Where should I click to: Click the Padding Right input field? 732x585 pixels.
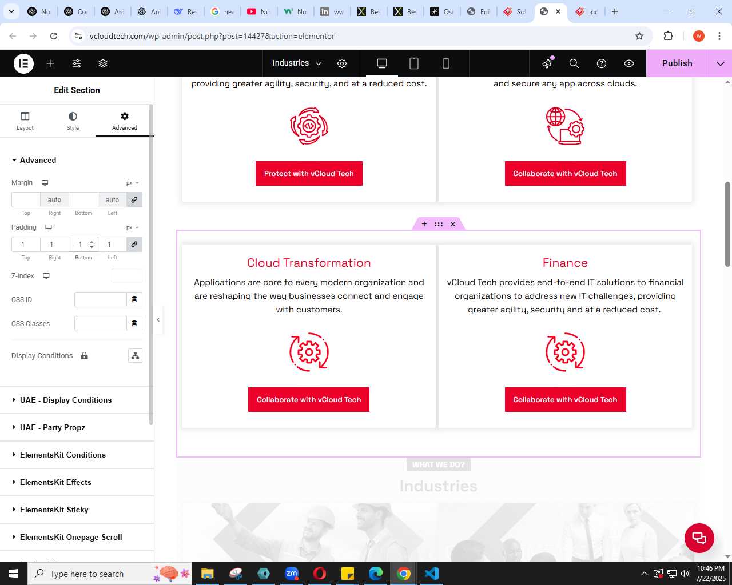coord(54,244)
